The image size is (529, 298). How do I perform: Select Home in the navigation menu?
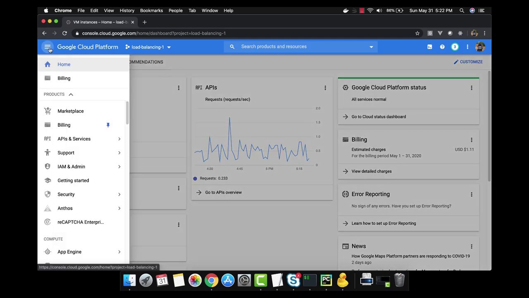pyautogui.click(x=83, y=65)
